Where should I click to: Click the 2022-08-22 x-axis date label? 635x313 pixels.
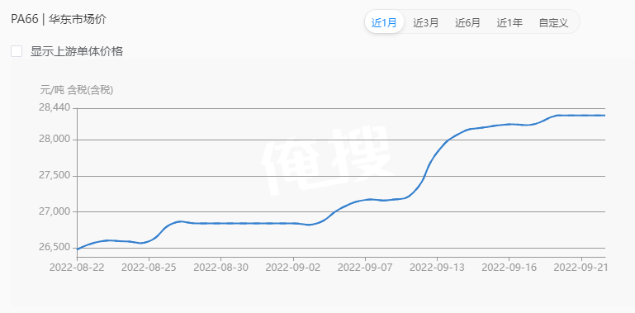click(76, 268)
